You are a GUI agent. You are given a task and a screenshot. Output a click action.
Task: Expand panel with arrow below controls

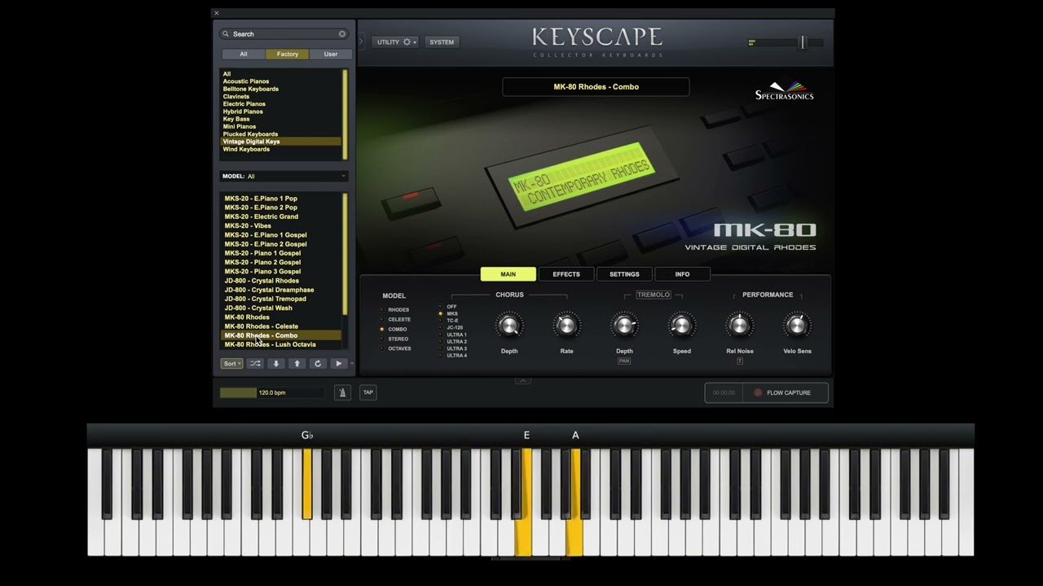pyautogui.click(x=523, y=380)
